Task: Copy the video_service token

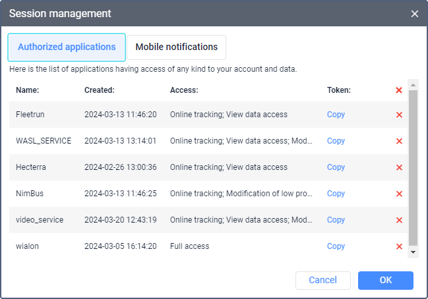Action: coord(336,220)
